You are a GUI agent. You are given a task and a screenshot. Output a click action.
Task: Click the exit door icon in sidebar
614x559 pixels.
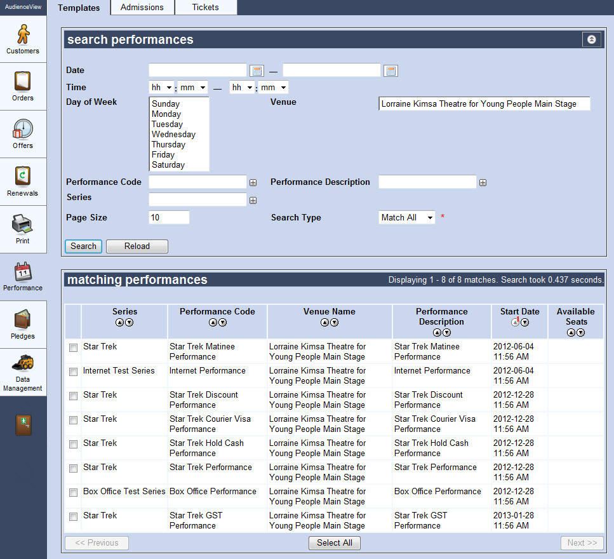pyautogui.click(x=23, y=425)
